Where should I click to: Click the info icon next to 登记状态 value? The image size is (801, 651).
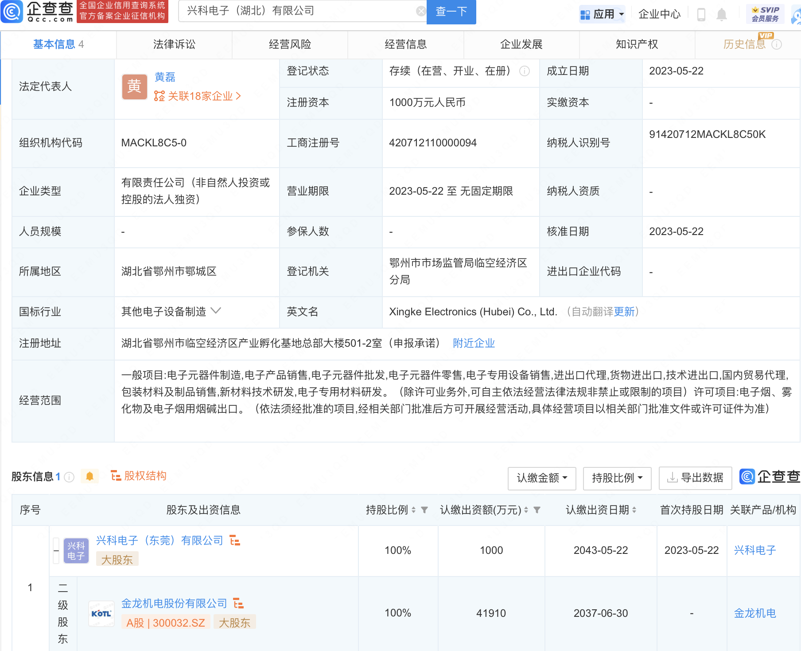[525, 71]
